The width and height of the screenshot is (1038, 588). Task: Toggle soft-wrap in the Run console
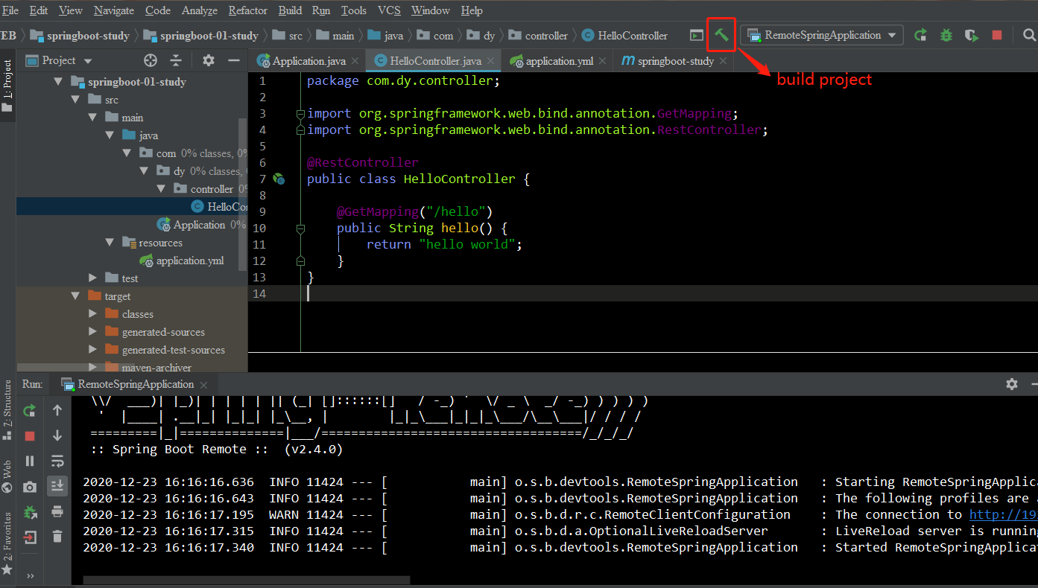pyautogui.click(x=57, y=461)
